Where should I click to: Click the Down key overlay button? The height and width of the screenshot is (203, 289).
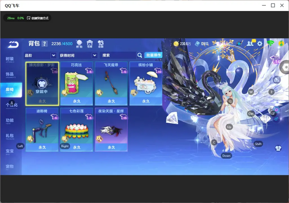coord(226,156)
